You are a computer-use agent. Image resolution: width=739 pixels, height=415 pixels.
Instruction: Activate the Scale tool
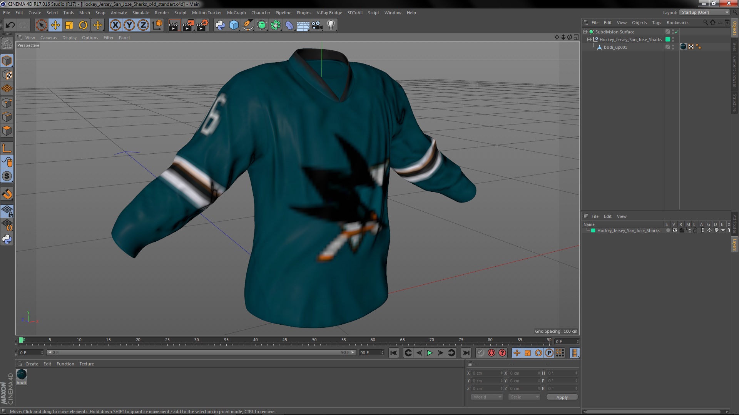point(69,25)
